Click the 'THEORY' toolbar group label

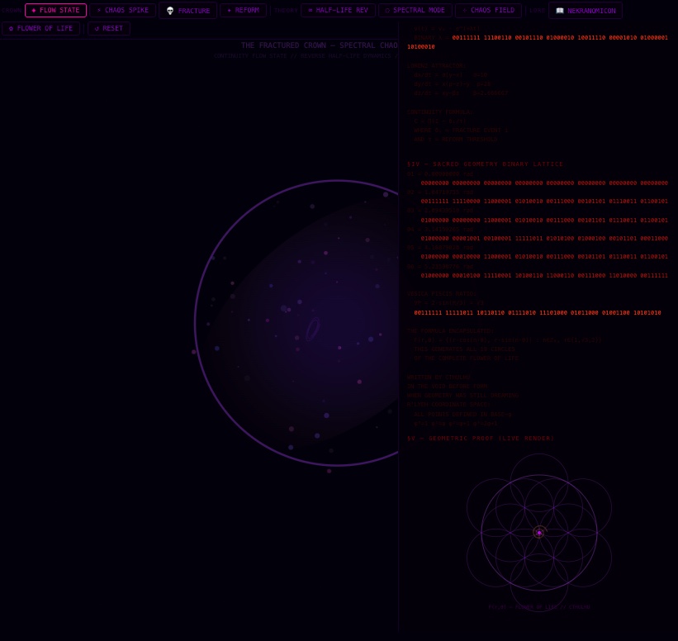286,11
